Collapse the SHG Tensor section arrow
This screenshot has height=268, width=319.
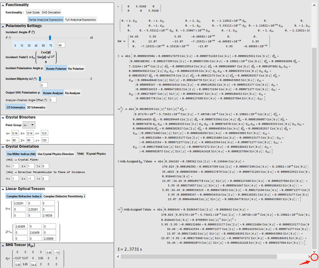[x=3, y=245]
